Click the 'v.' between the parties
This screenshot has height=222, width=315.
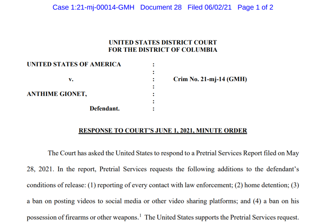coord(71,79)
